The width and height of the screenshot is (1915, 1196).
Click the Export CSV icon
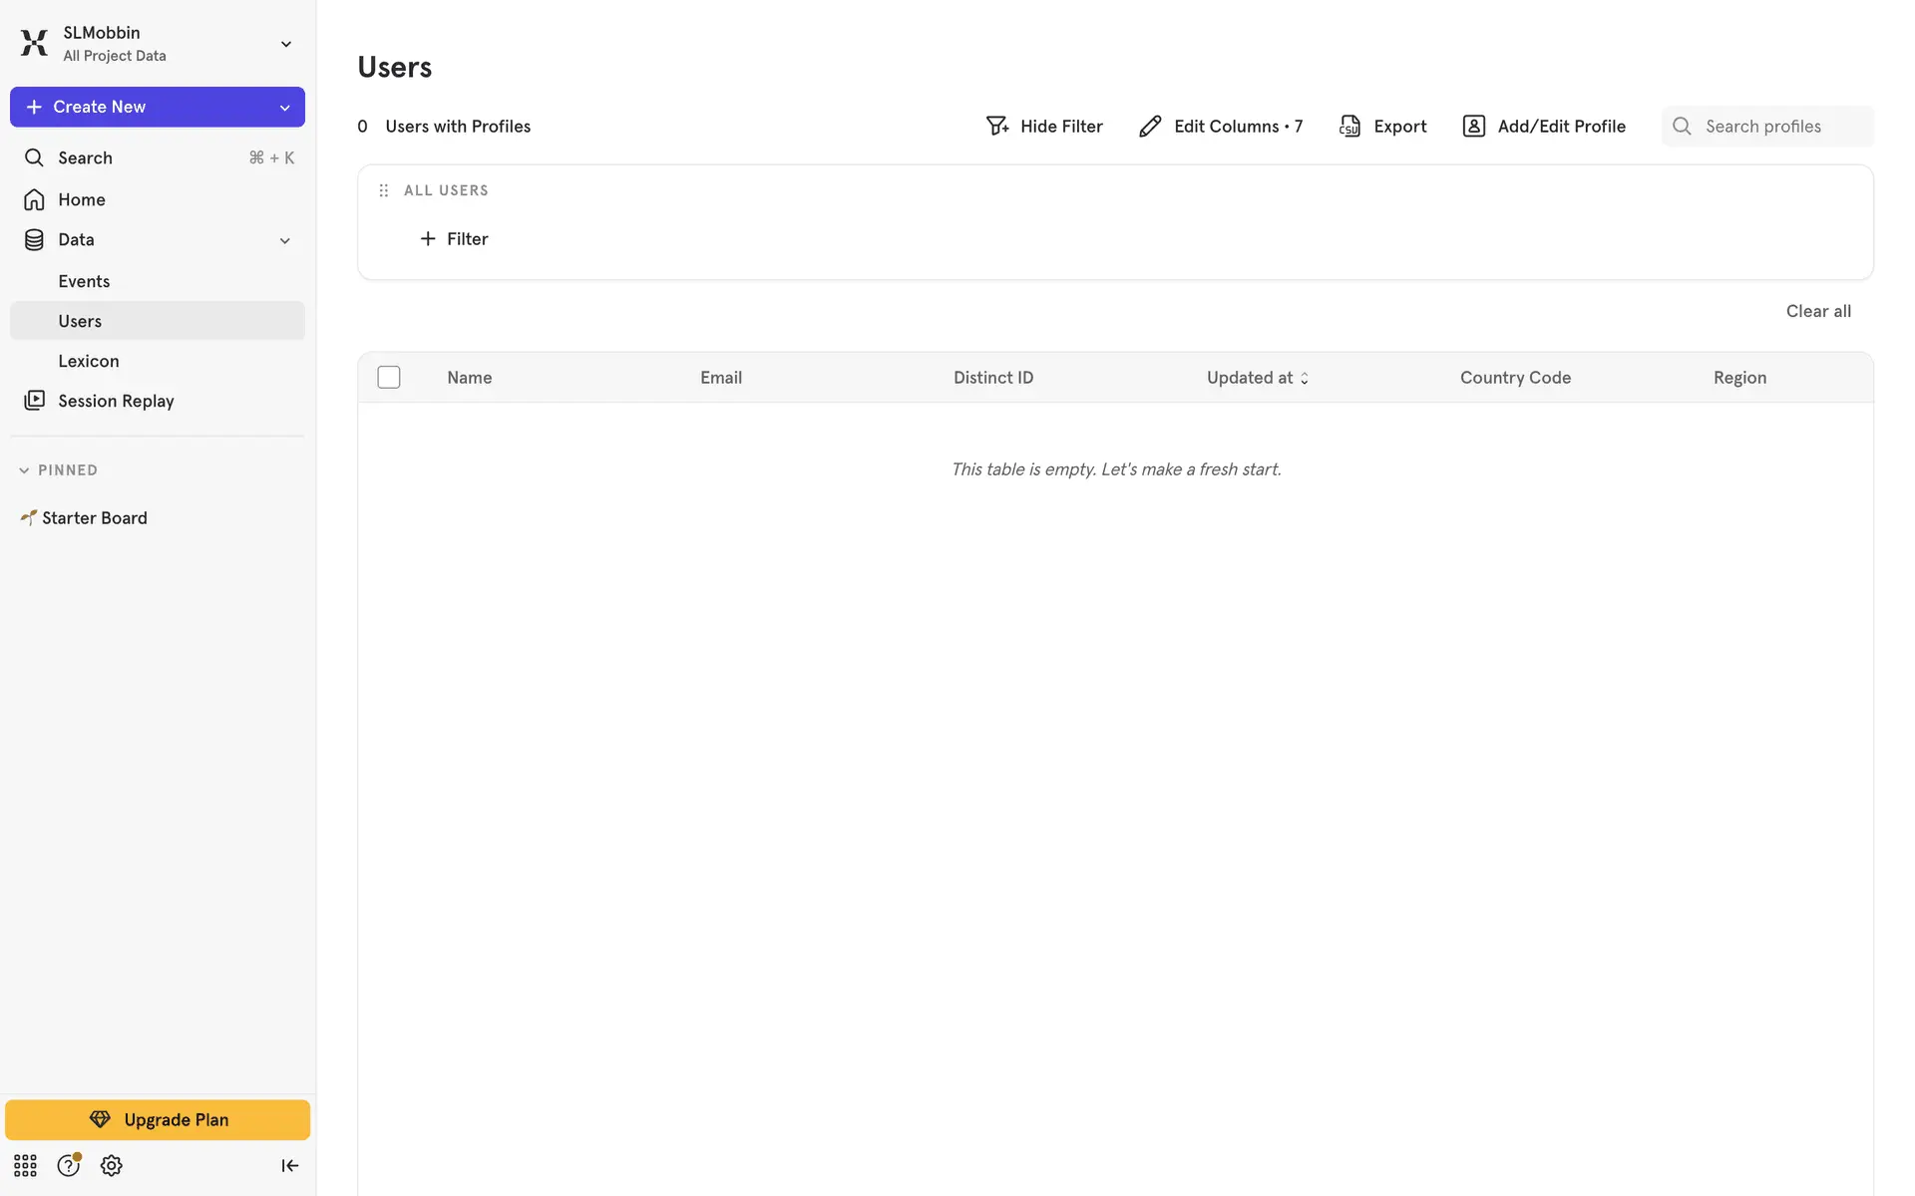coord(1349,127)
